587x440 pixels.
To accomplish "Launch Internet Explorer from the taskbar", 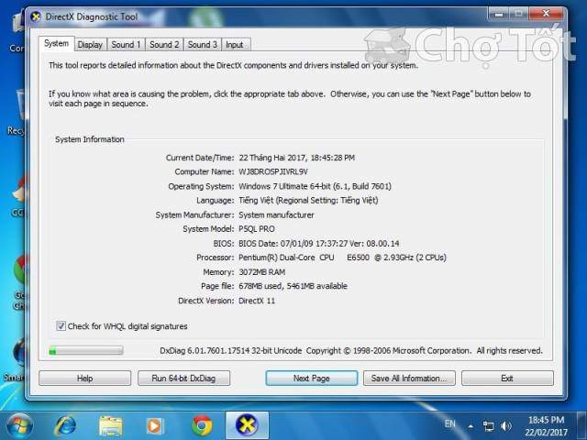I will 66,425.
